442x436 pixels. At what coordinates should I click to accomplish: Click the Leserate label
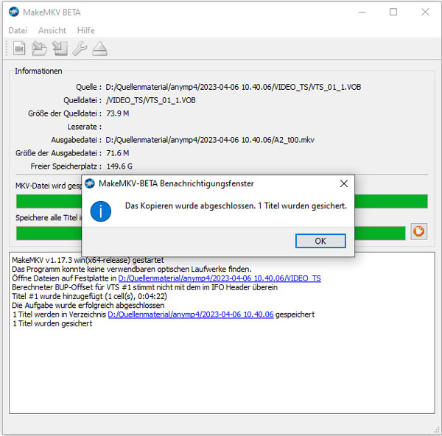click(x=84, y=127)
